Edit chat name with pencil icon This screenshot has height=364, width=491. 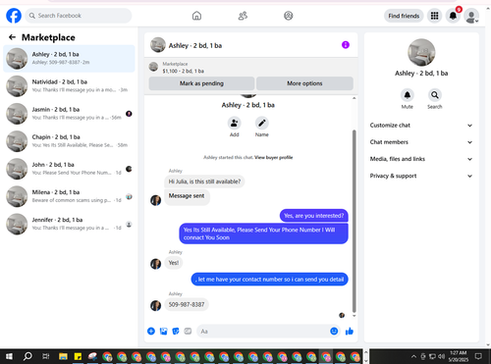[262, 124]
